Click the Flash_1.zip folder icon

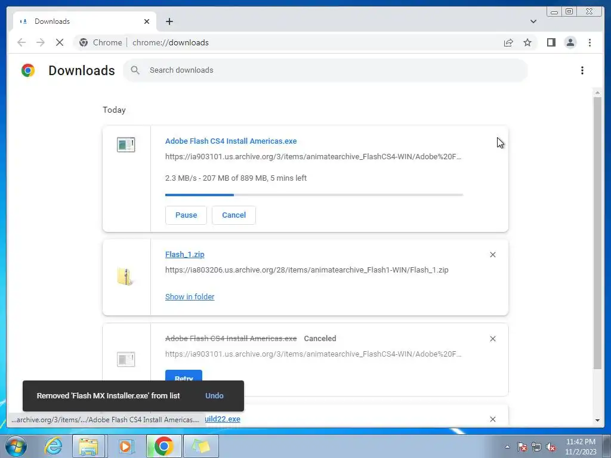(x=125, y=277)
